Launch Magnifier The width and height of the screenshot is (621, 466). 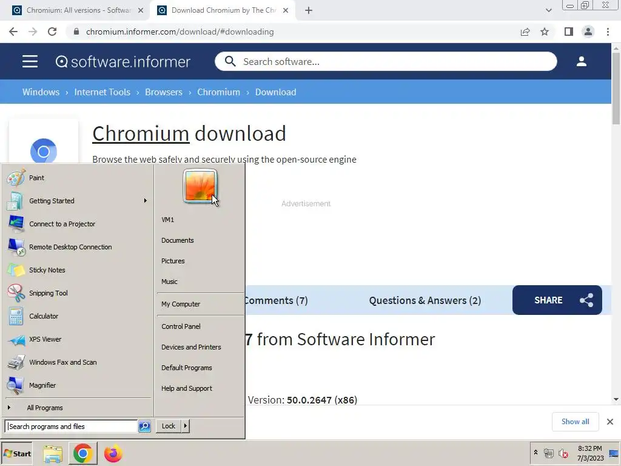(x=42, y=385)
